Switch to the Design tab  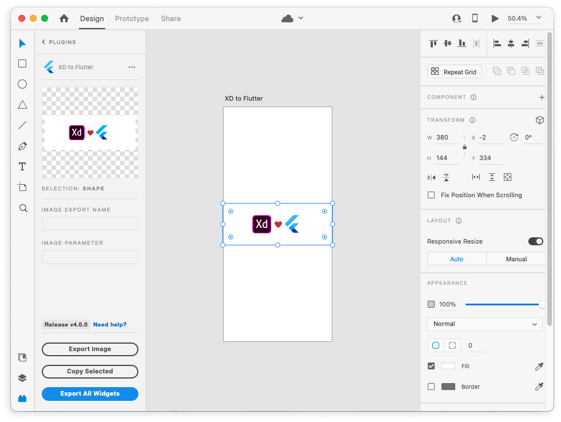[x=92, y=19]
